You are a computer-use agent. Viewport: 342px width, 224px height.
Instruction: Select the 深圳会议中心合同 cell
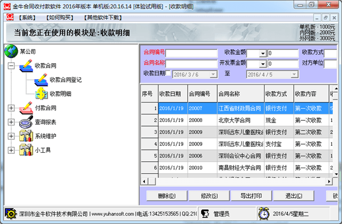coord(241,156)
